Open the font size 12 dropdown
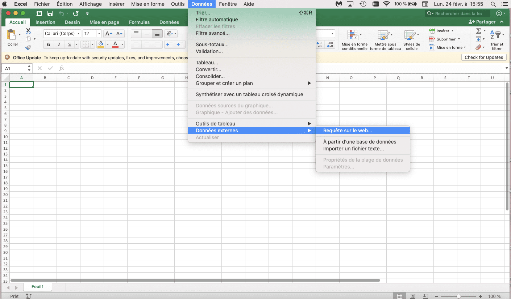The height and width of the screenshot is (299, 511). coord(92,34)
